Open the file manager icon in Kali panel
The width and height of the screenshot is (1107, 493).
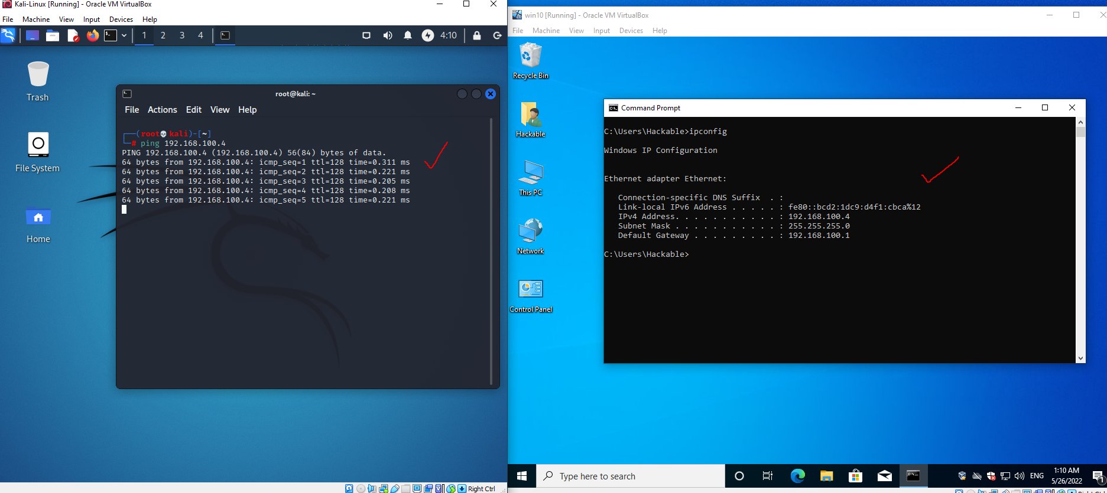(x=53, y=35)
